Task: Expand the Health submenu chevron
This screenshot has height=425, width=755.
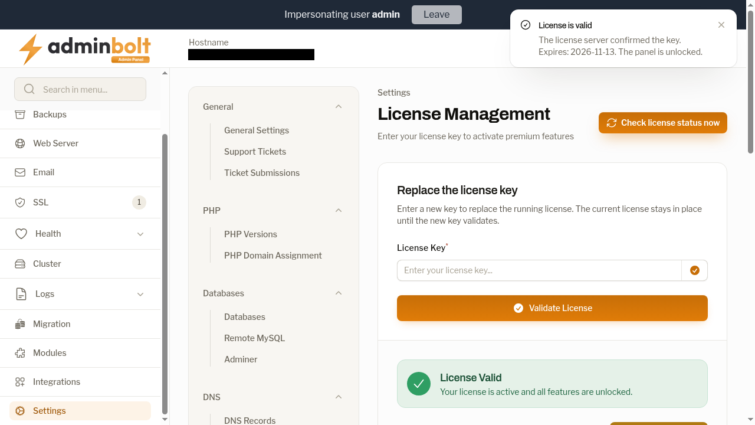Action: point(140,234)
